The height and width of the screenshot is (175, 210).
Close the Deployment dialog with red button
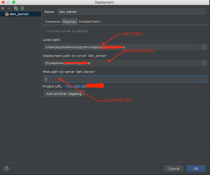[3, 2]
